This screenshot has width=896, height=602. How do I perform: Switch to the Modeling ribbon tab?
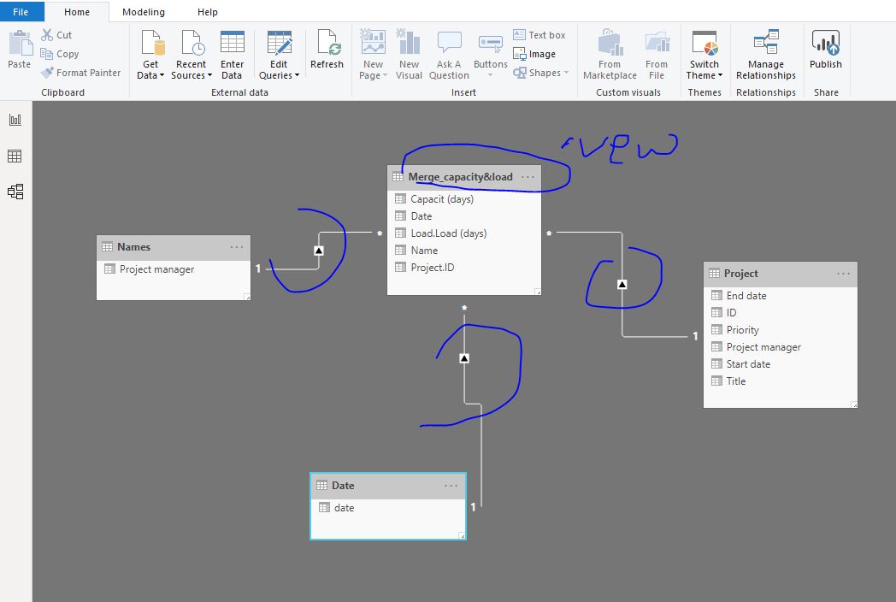144,12
